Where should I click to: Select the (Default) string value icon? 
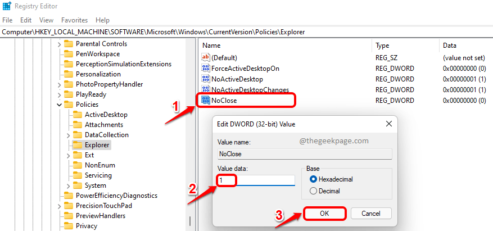[x=205, y=58]
